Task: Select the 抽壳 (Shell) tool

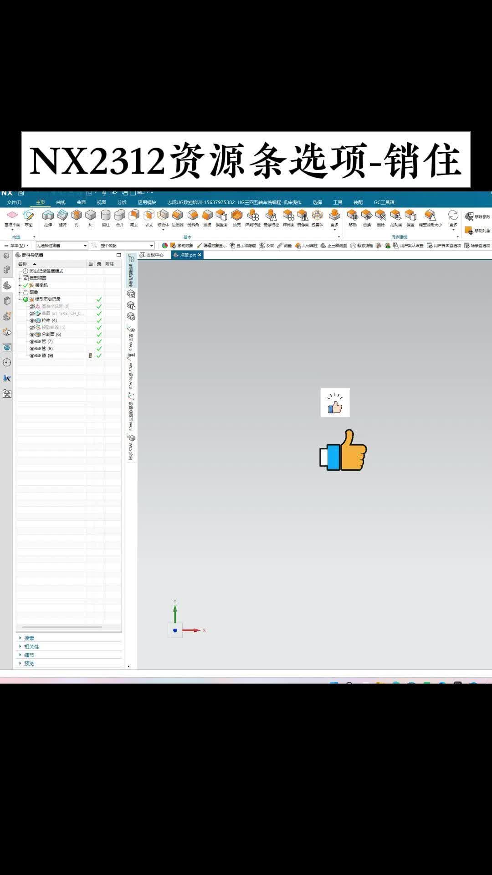Action: coord(237,218)
